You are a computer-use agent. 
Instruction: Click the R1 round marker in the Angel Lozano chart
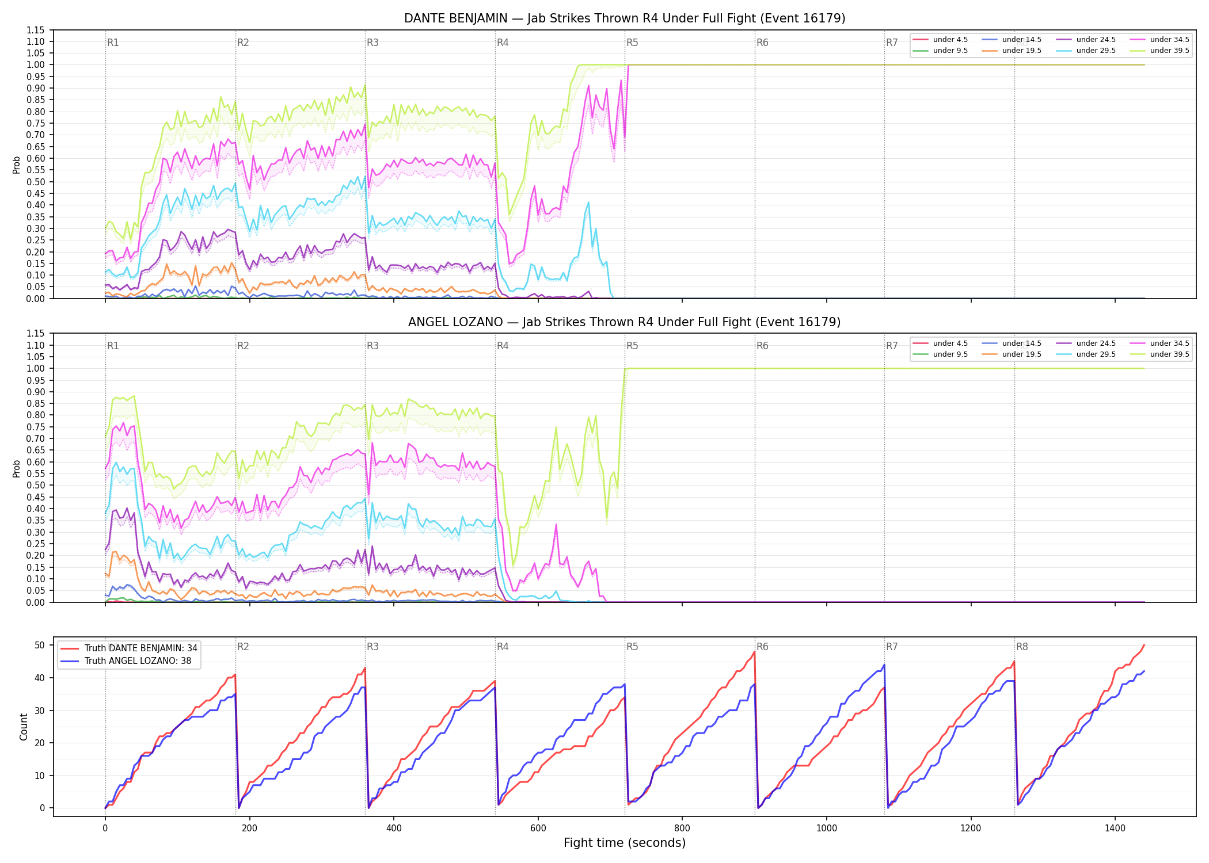[113, 346]
